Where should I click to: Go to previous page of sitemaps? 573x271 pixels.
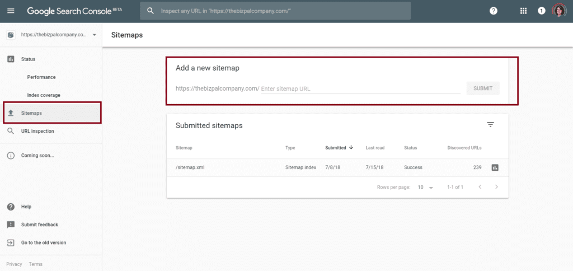point(480,187)
